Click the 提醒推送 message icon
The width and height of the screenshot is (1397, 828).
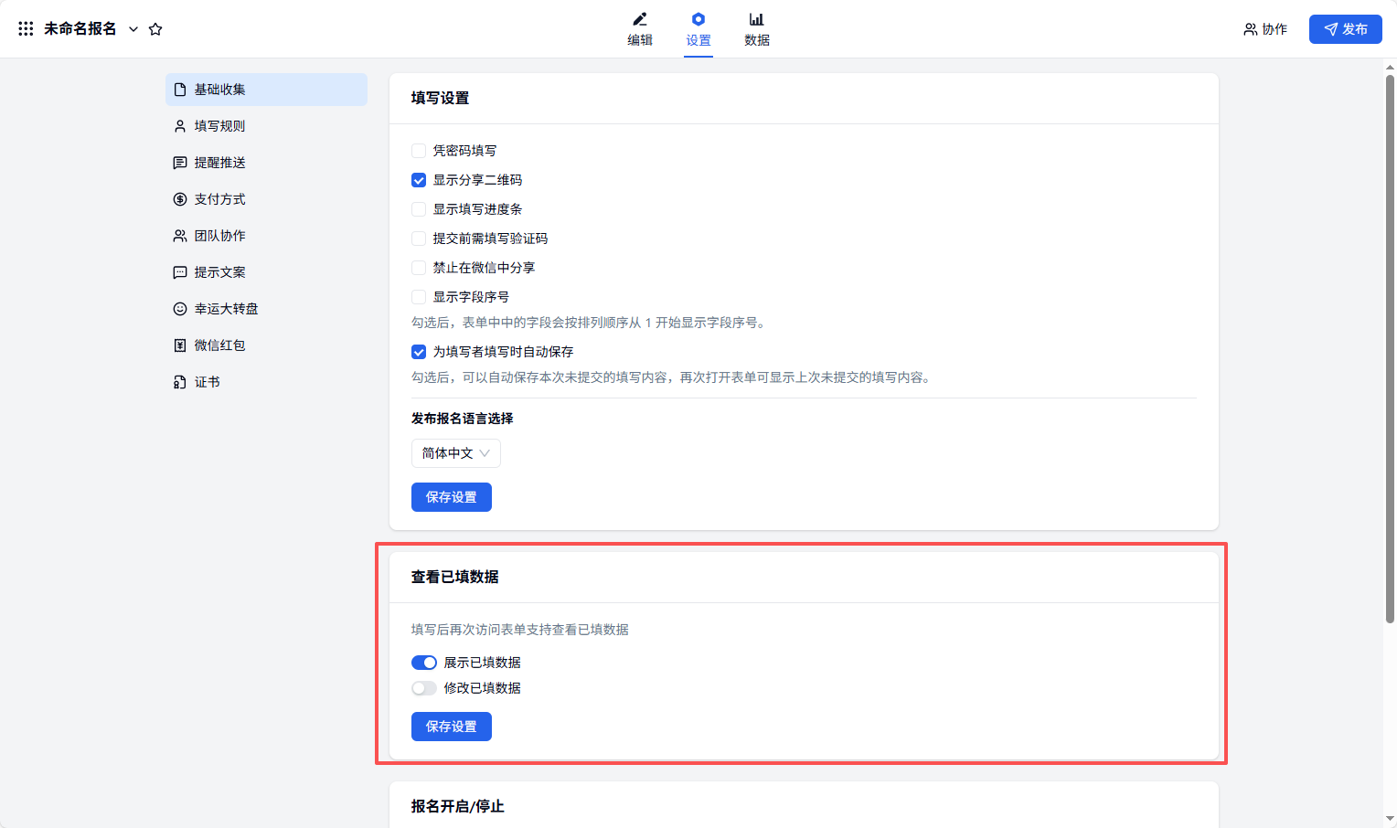(x=180, y=163)
